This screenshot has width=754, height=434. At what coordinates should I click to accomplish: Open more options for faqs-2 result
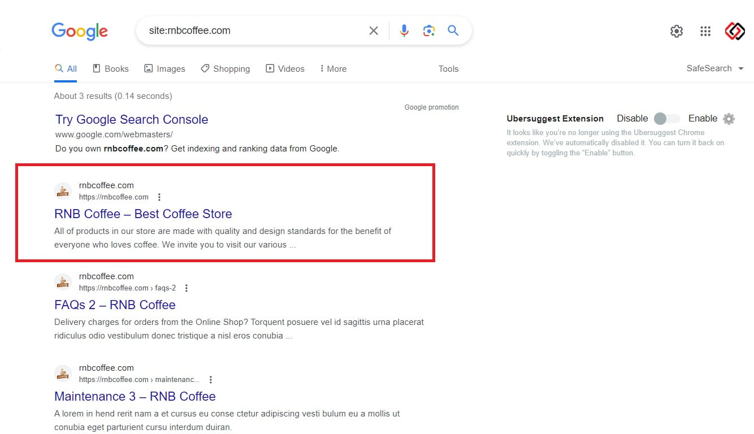(187, 288)
